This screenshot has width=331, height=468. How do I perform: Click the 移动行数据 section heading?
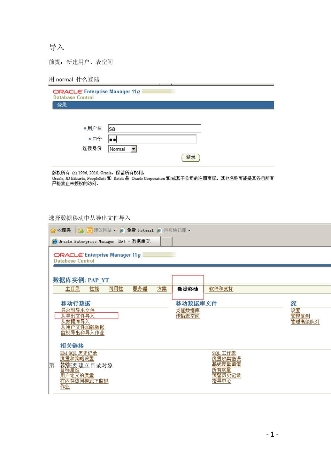(x=76, y=303)
